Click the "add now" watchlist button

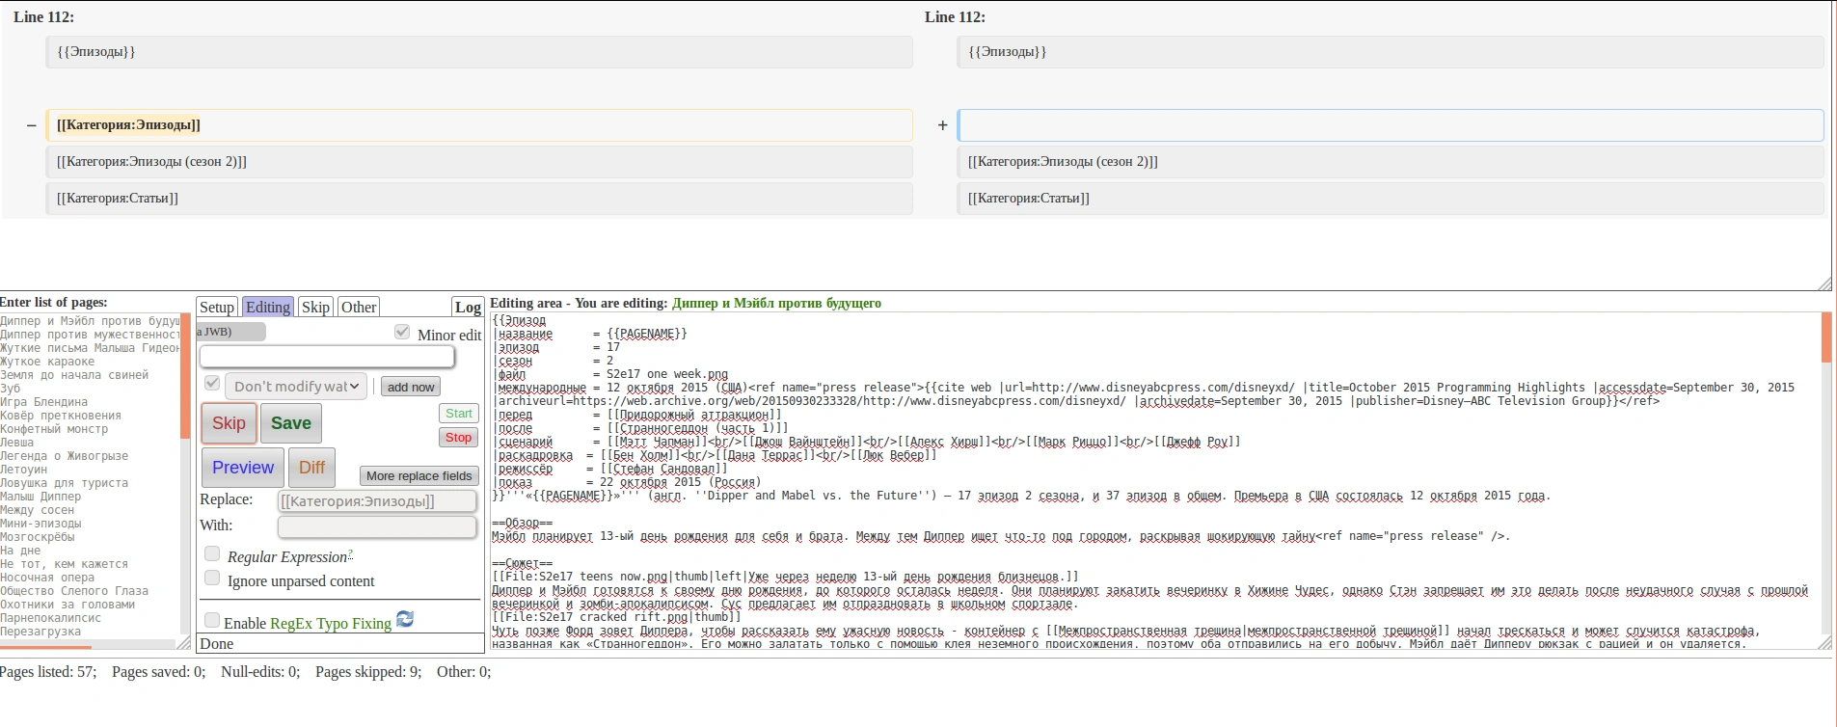coord(411,387)
